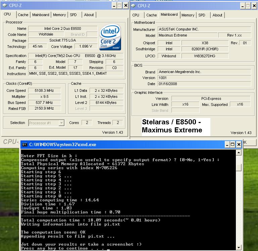Viewport: 258px width, 251px height.
Task: Switch to SPD tab in right CPU-Z window
Action: 202,15
